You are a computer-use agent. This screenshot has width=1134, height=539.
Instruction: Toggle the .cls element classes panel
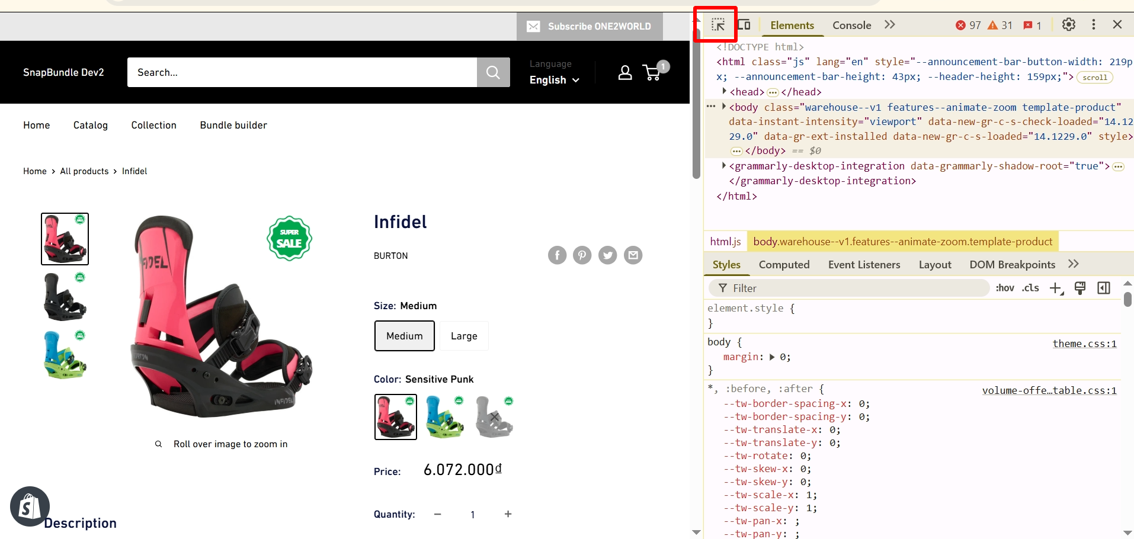click(x=1031, y=288)
